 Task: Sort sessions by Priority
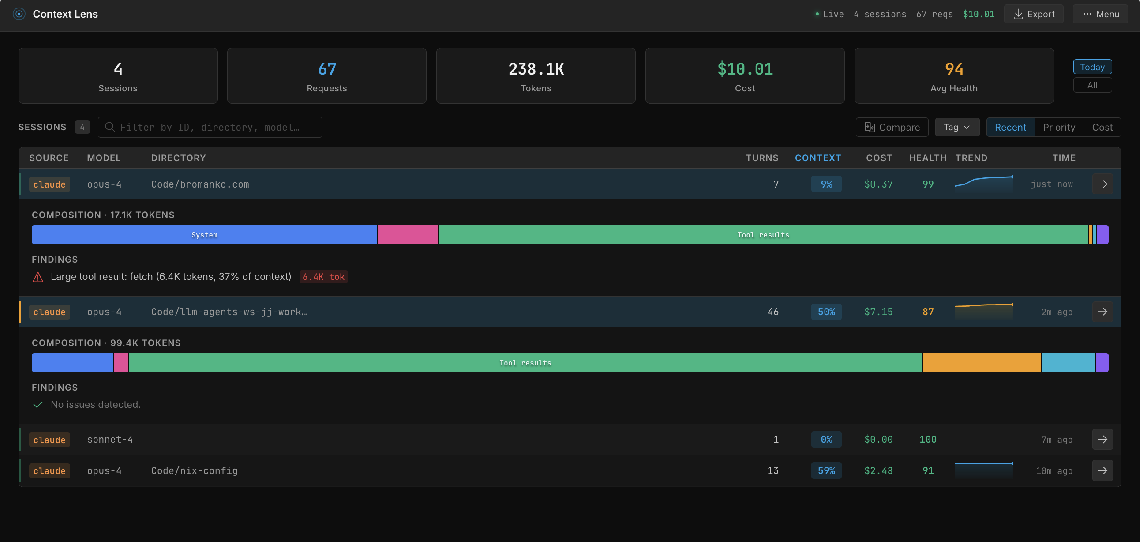[x=1058, y=128]
